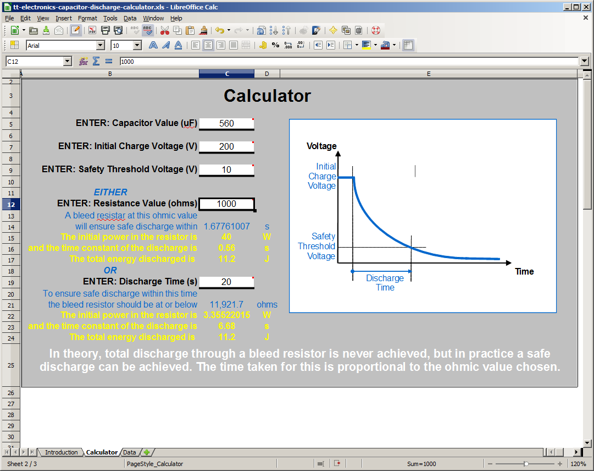Toggle Show Draw Functions icon
Viewport: 594px width, 471px height.
316,30
